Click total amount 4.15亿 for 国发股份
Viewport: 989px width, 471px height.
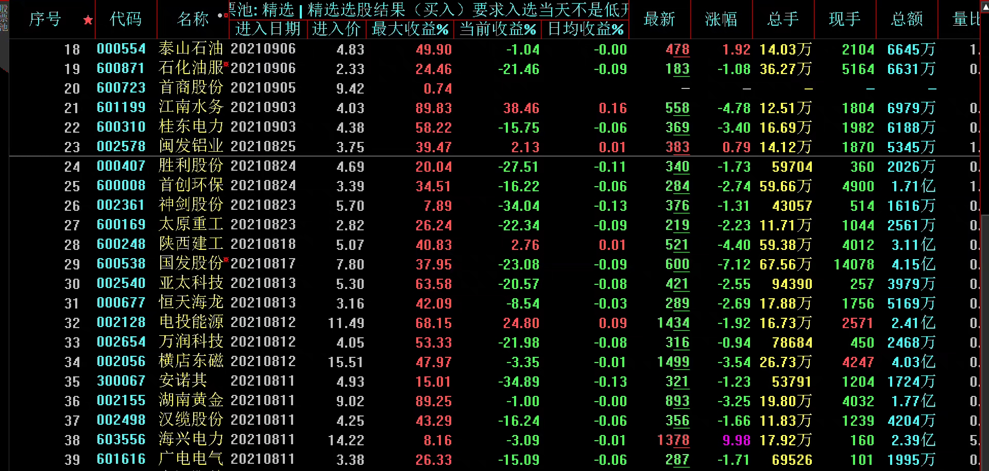point(913,264)
